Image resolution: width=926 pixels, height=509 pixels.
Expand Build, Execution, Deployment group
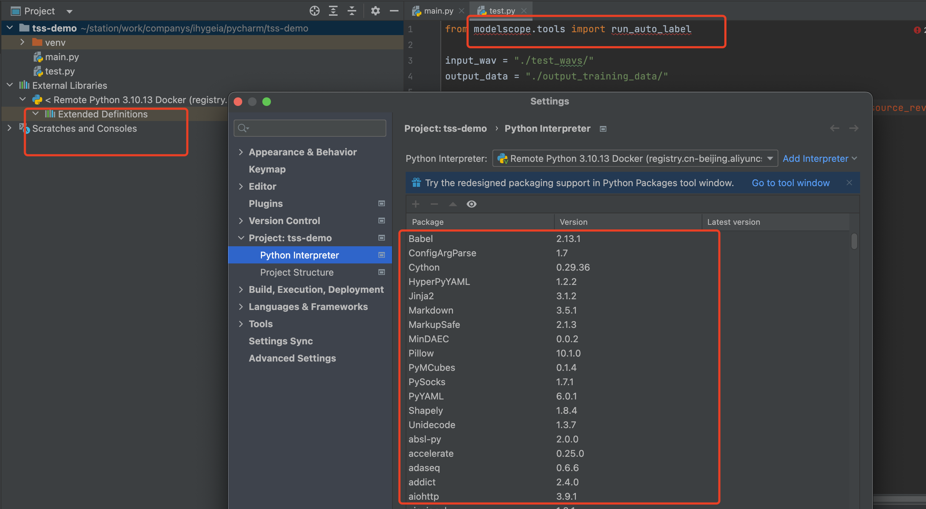[240, 289]
